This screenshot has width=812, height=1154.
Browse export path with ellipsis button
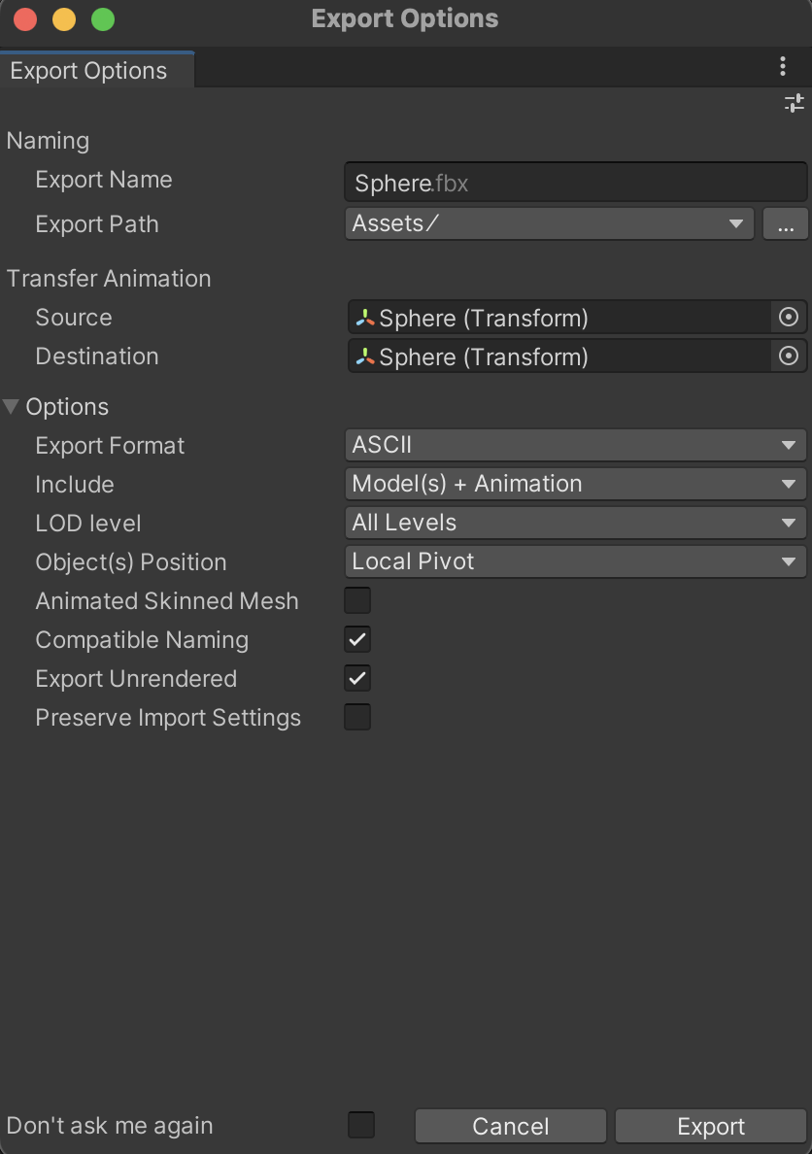[x=785, y=224]
